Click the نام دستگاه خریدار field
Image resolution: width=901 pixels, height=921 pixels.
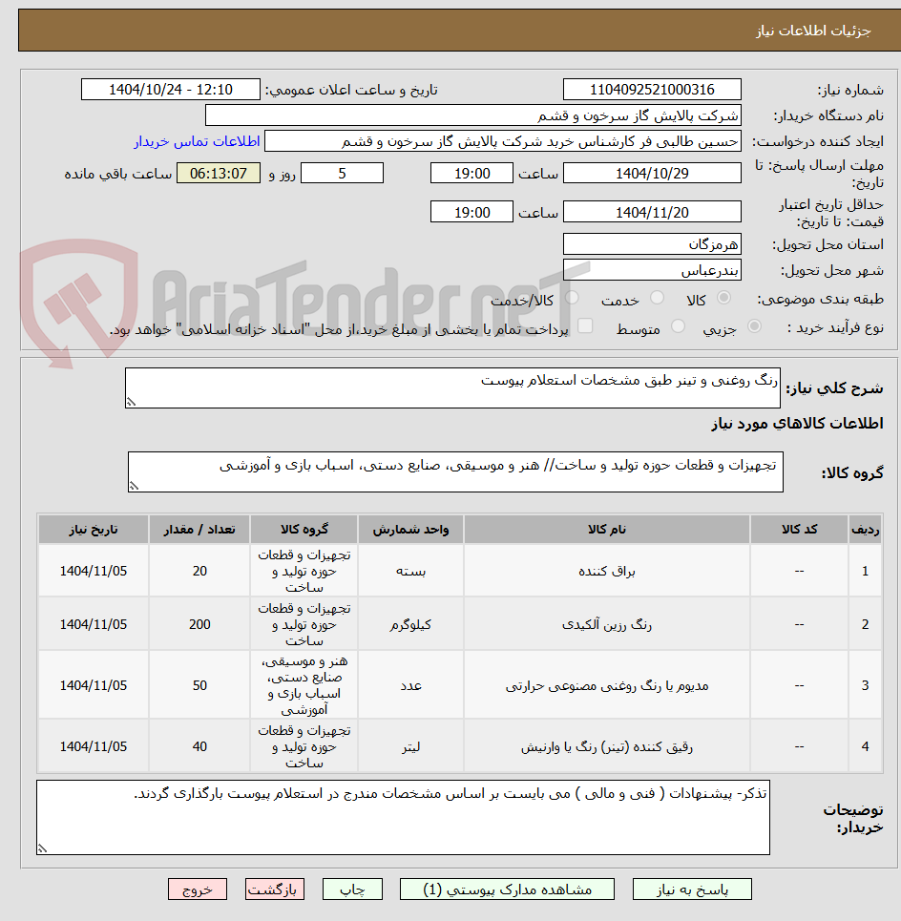[x=472, y=115]
